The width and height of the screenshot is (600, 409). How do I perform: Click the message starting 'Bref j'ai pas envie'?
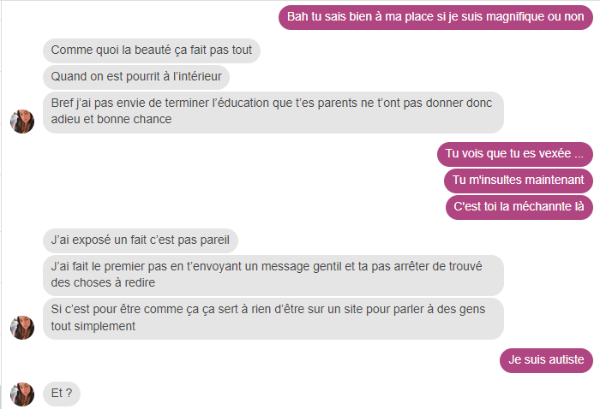point(273,112)
